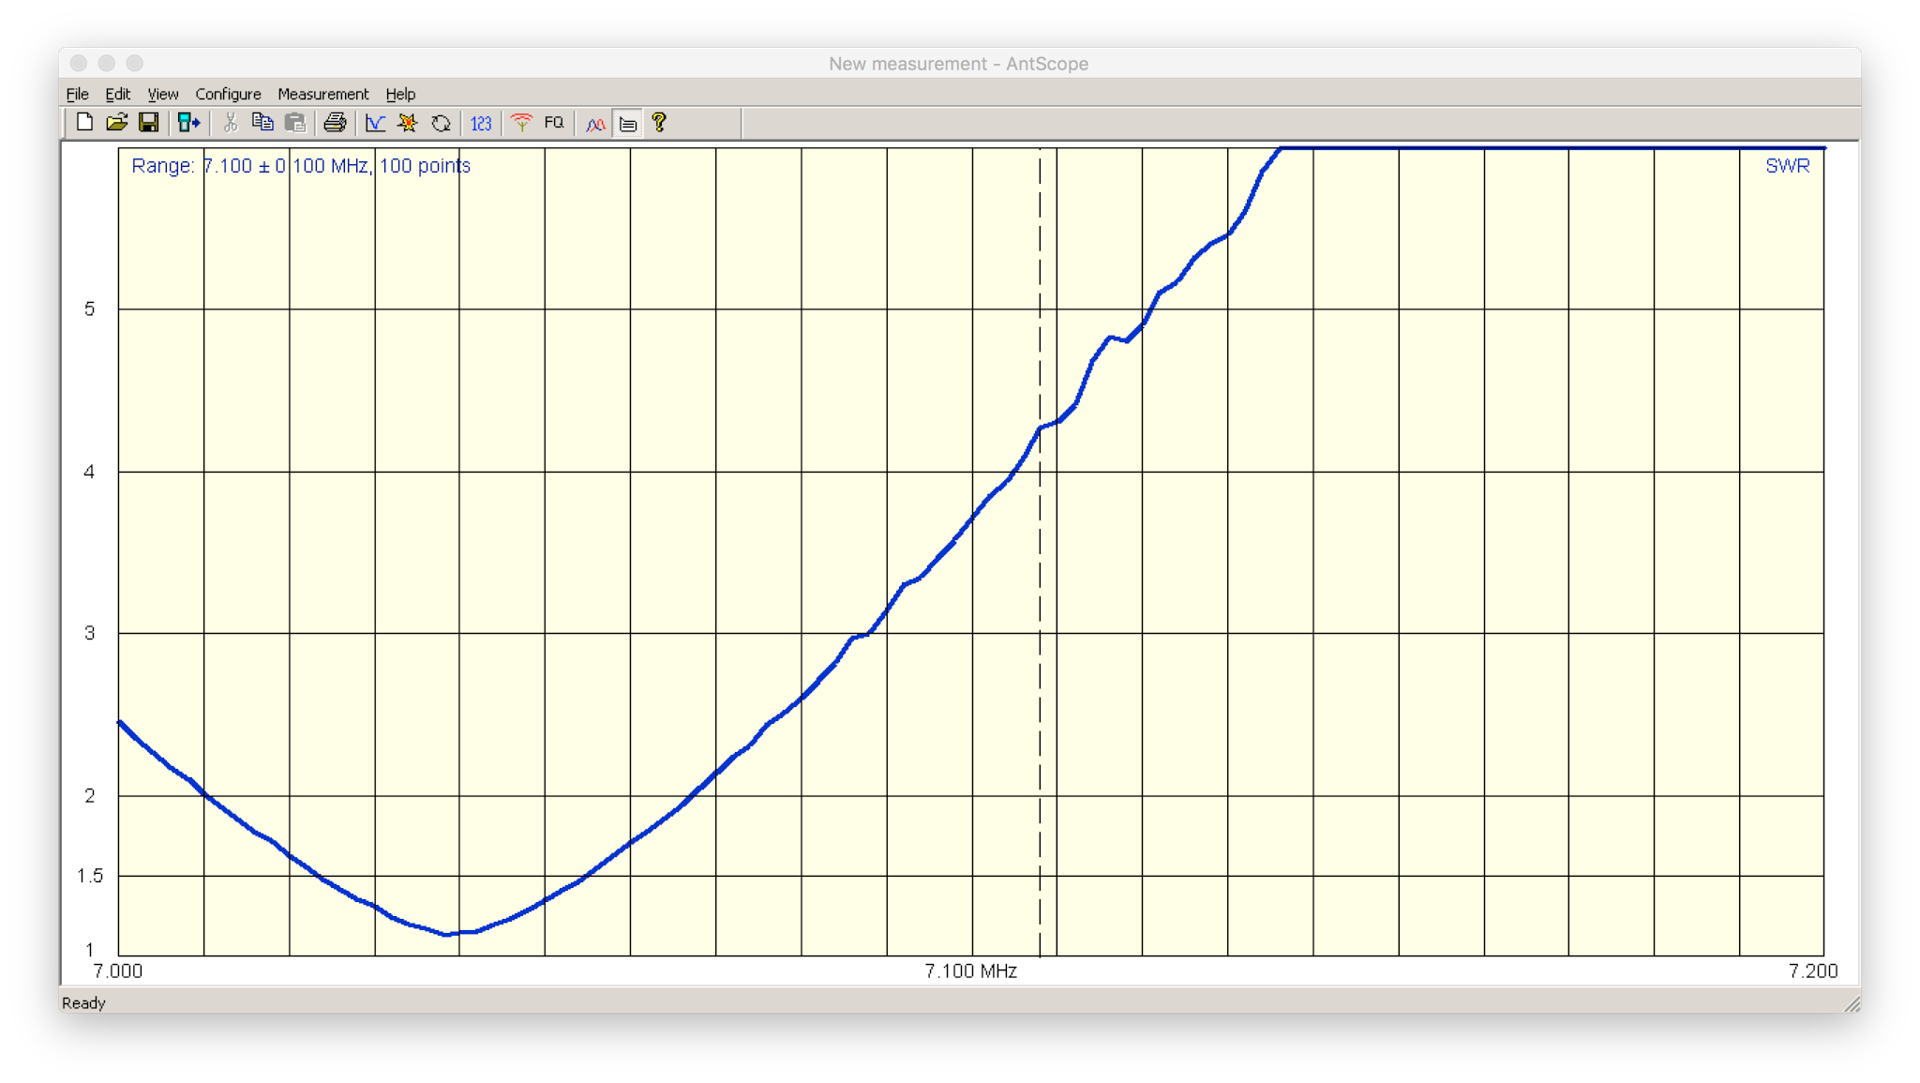Toggle the pressed legend panel icon
1920x1083 pixels.
[x=628, y=123]
